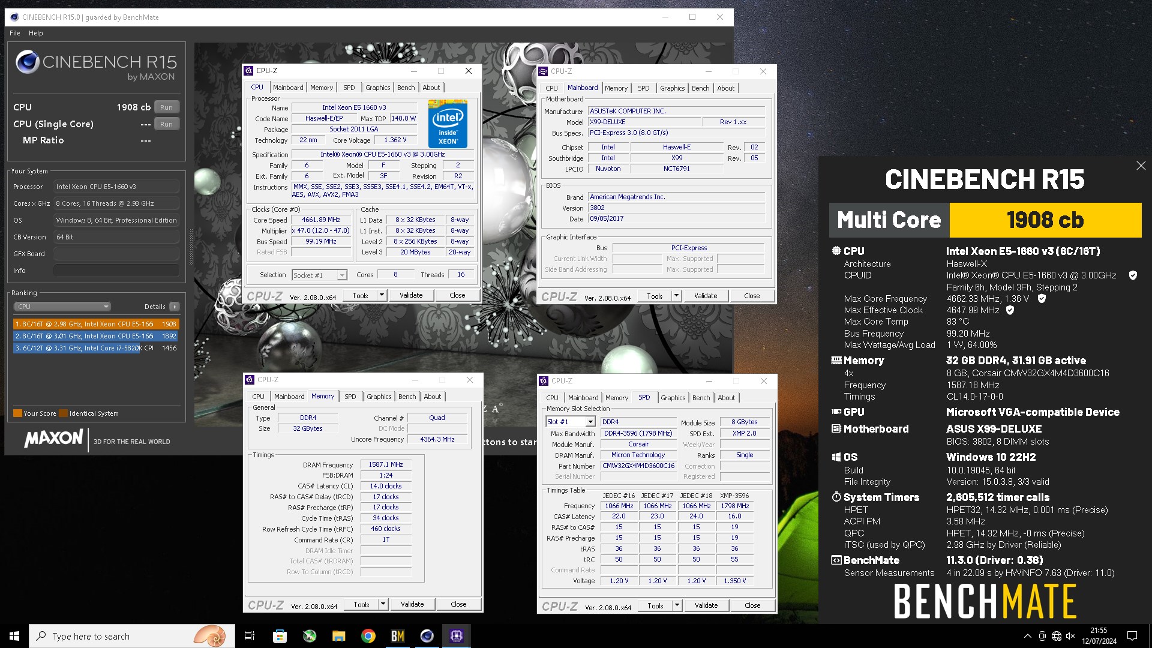
Task: Open the Ranking CPU dropdown
Action: [62, 307]
